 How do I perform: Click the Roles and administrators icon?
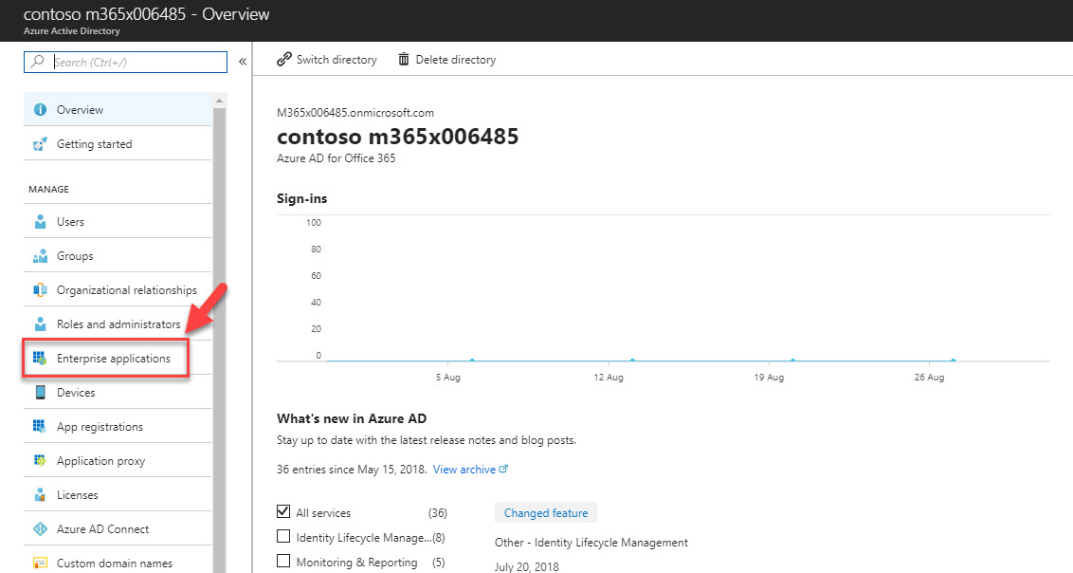pos(40,324)
